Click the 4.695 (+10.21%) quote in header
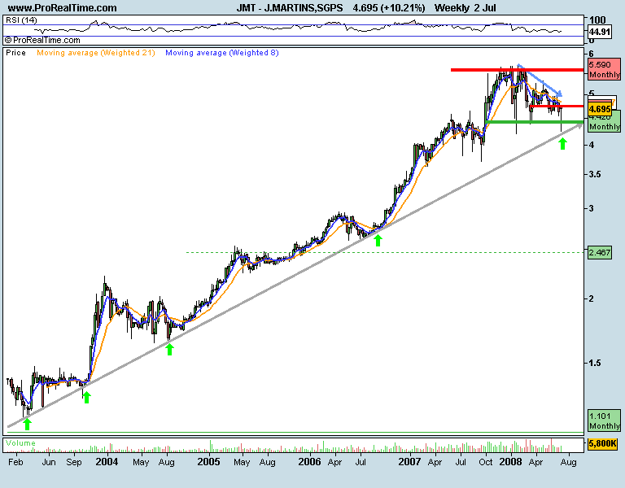Screen dimensions: 625x488 pyautogui.click(x=389, y=8)
